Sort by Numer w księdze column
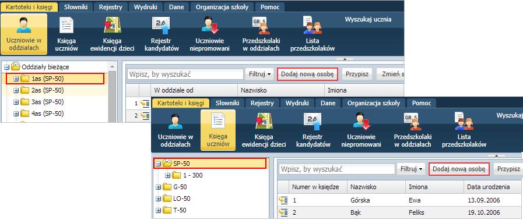Image resolution: width=523 pixels, height=220 pixels. tap(318, 187)
